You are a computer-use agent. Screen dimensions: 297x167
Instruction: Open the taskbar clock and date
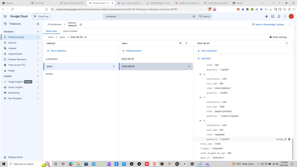point(284,164)
